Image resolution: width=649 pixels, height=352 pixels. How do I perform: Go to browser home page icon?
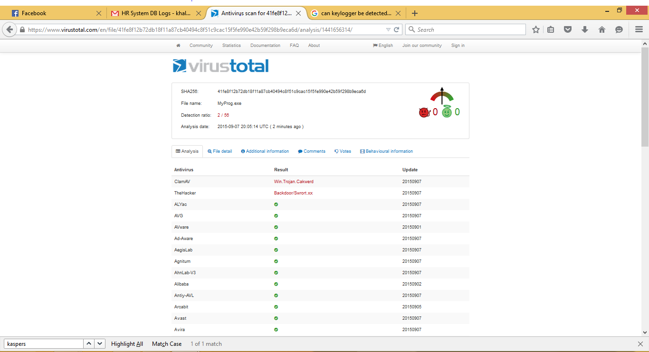[x=602, y=29]
